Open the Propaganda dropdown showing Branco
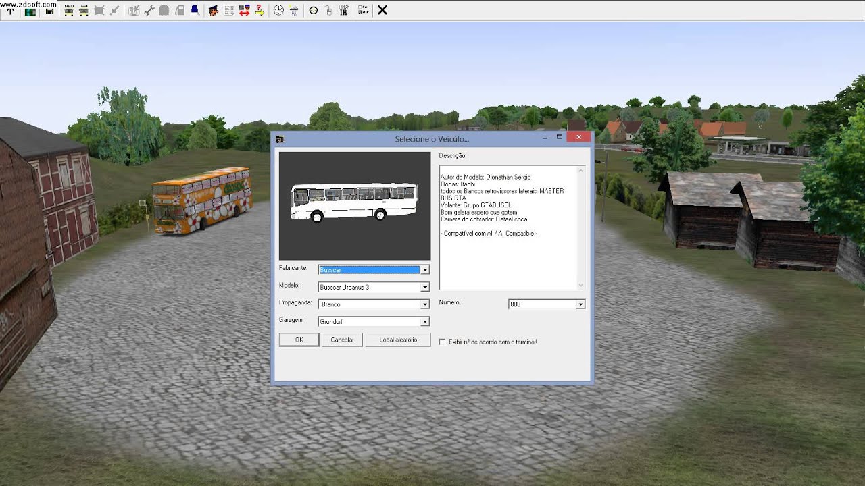 pyautogui.click(x=374, y=304)
